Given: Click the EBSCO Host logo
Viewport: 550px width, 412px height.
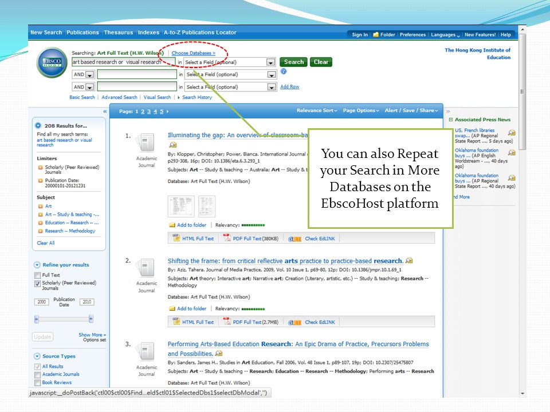Looking at the screenshot, I should point(52,63).
